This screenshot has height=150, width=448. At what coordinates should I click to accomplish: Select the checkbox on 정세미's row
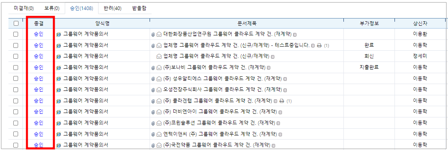coord(16,56)
